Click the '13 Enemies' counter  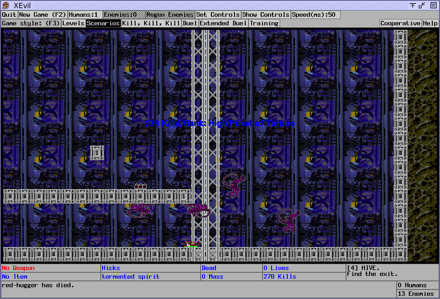[416, 294]
